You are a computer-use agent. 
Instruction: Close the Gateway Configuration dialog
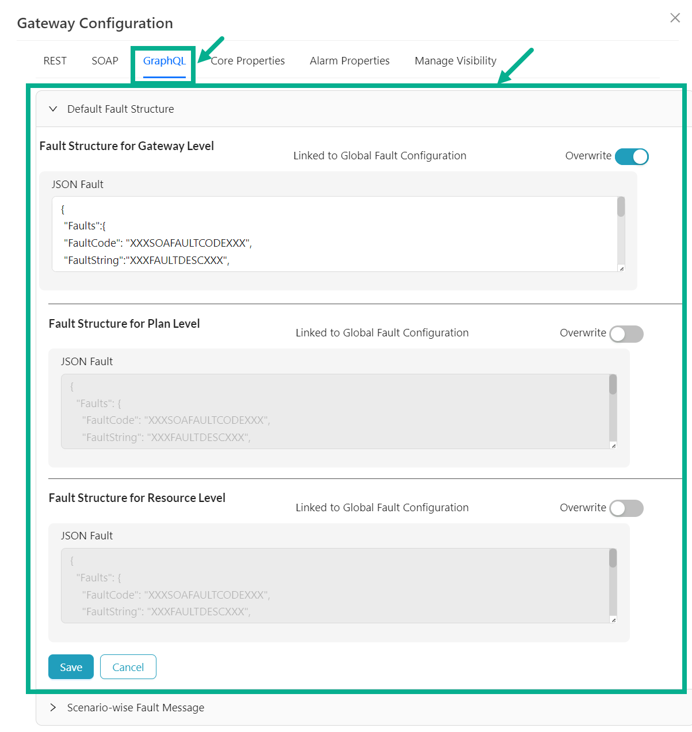click(675, 18)
